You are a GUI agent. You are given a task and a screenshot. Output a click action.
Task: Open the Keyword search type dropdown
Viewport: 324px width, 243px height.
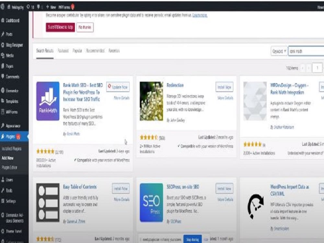[279, 51]
